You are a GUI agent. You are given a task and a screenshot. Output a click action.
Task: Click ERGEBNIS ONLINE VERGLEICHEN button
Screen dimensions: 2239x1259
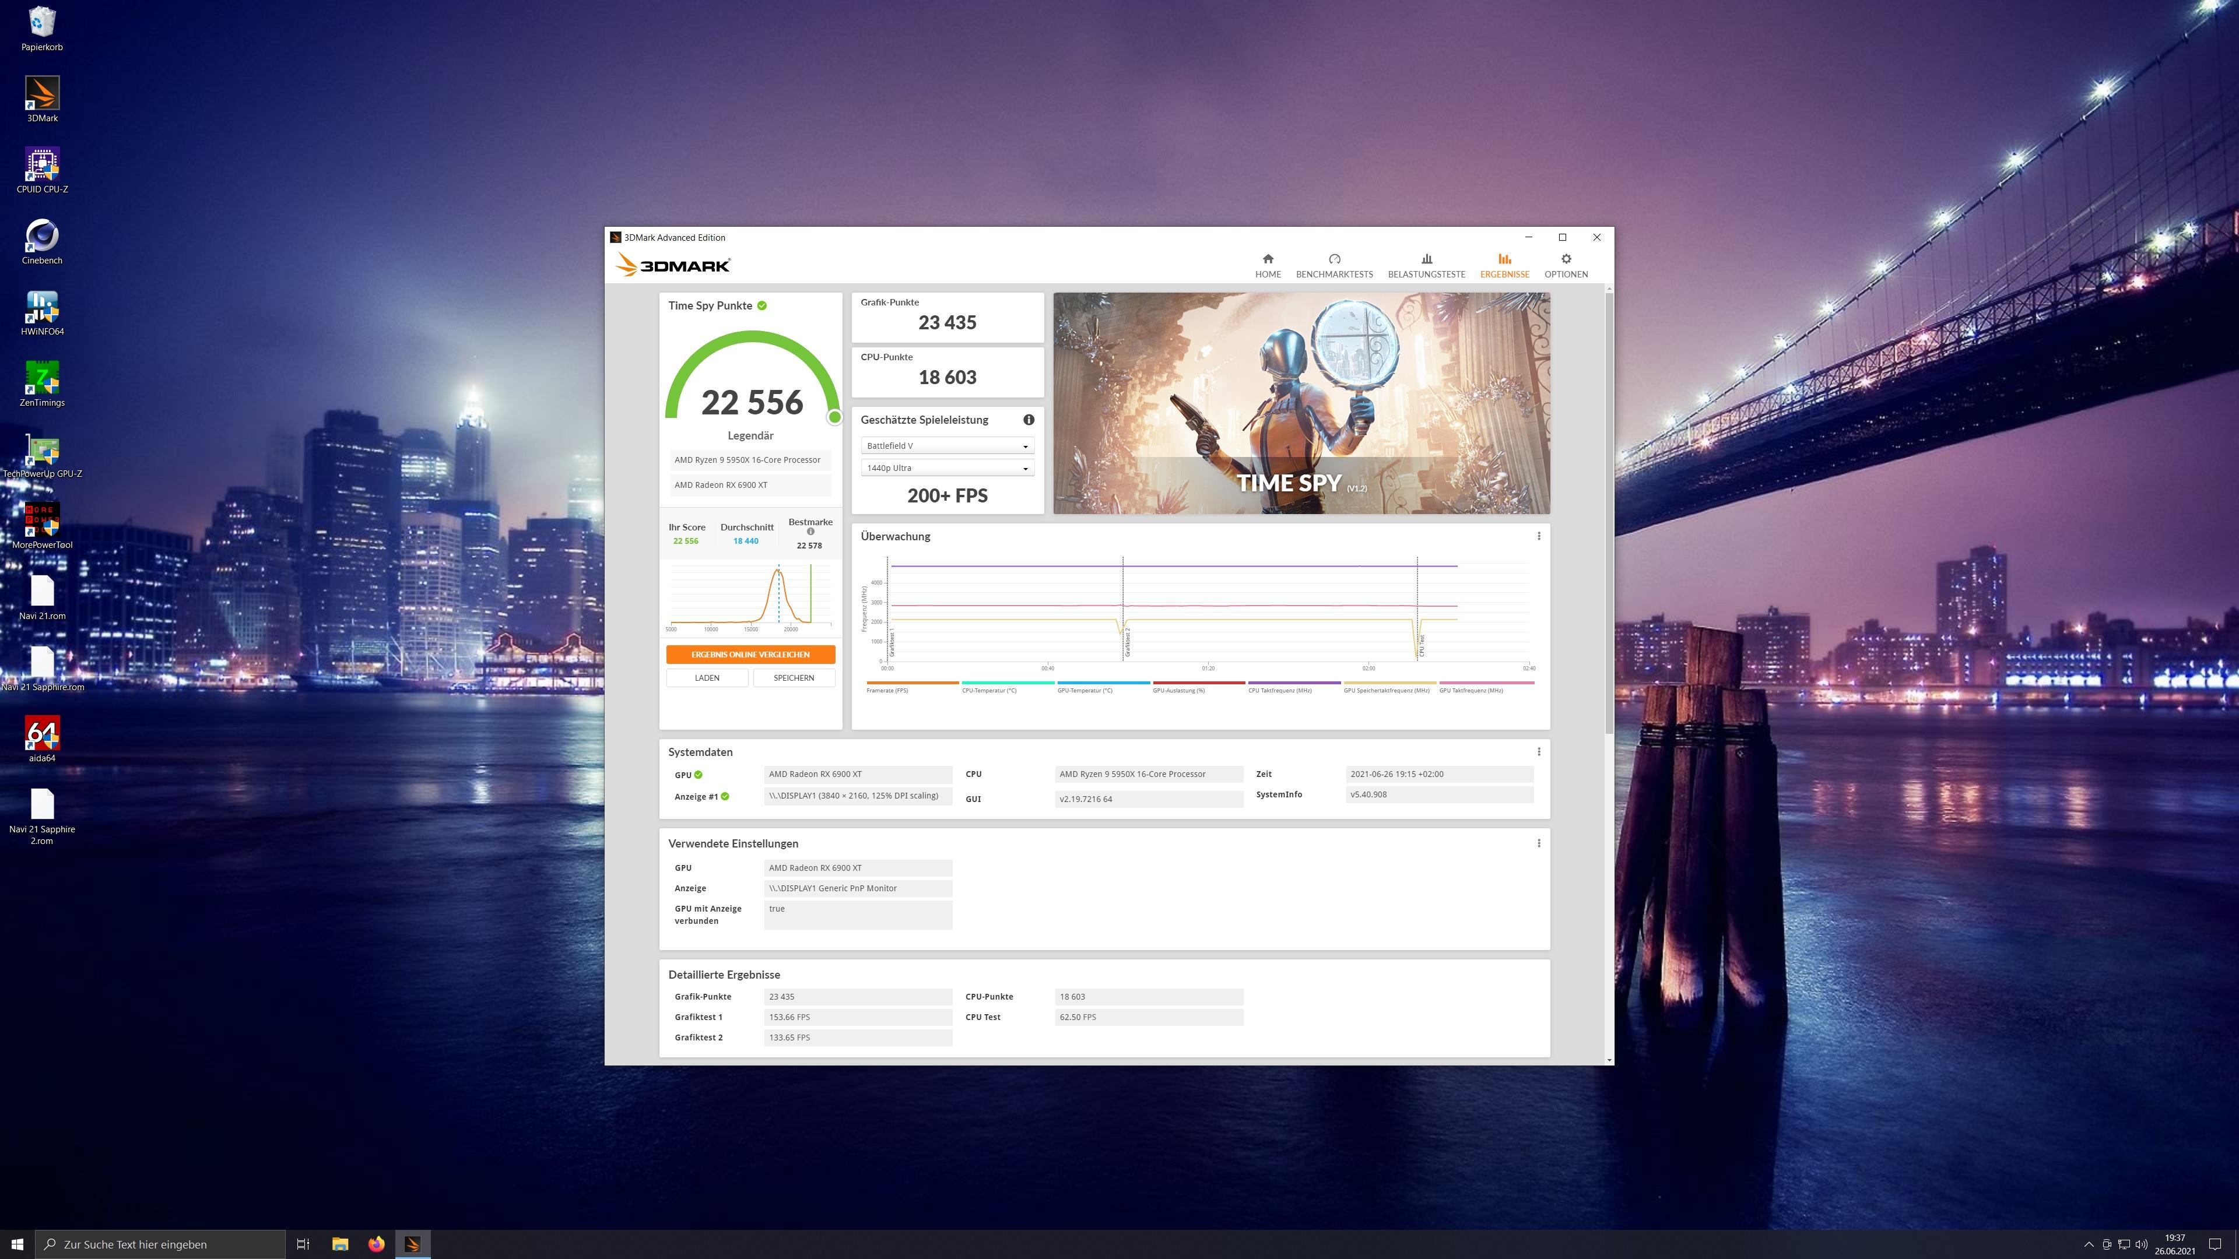(750, 654)
